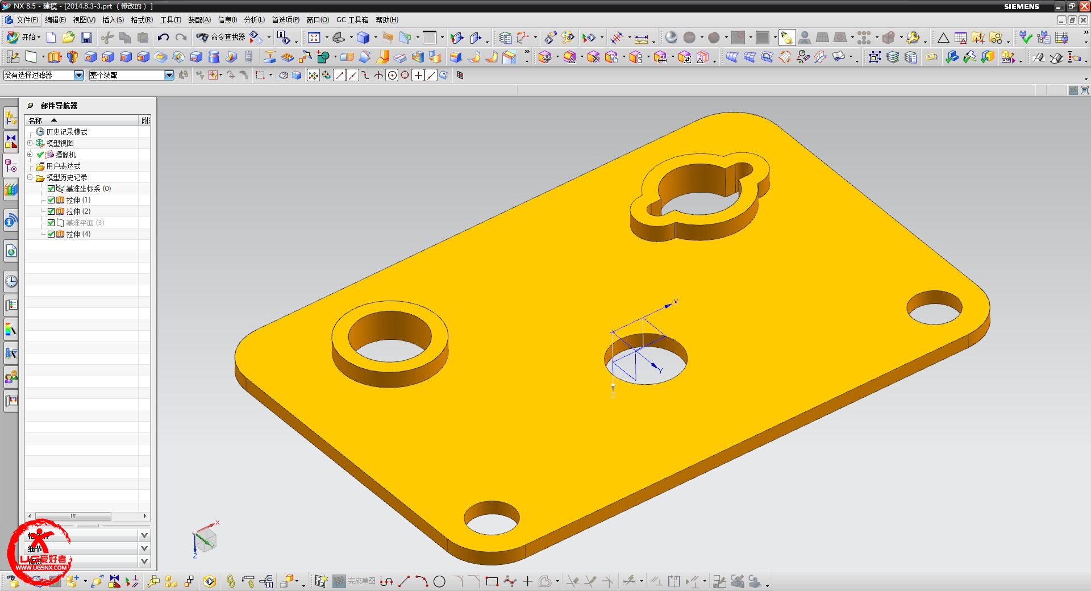Pin the 部件导航器 panel pin icon

[x=31, y=106]
